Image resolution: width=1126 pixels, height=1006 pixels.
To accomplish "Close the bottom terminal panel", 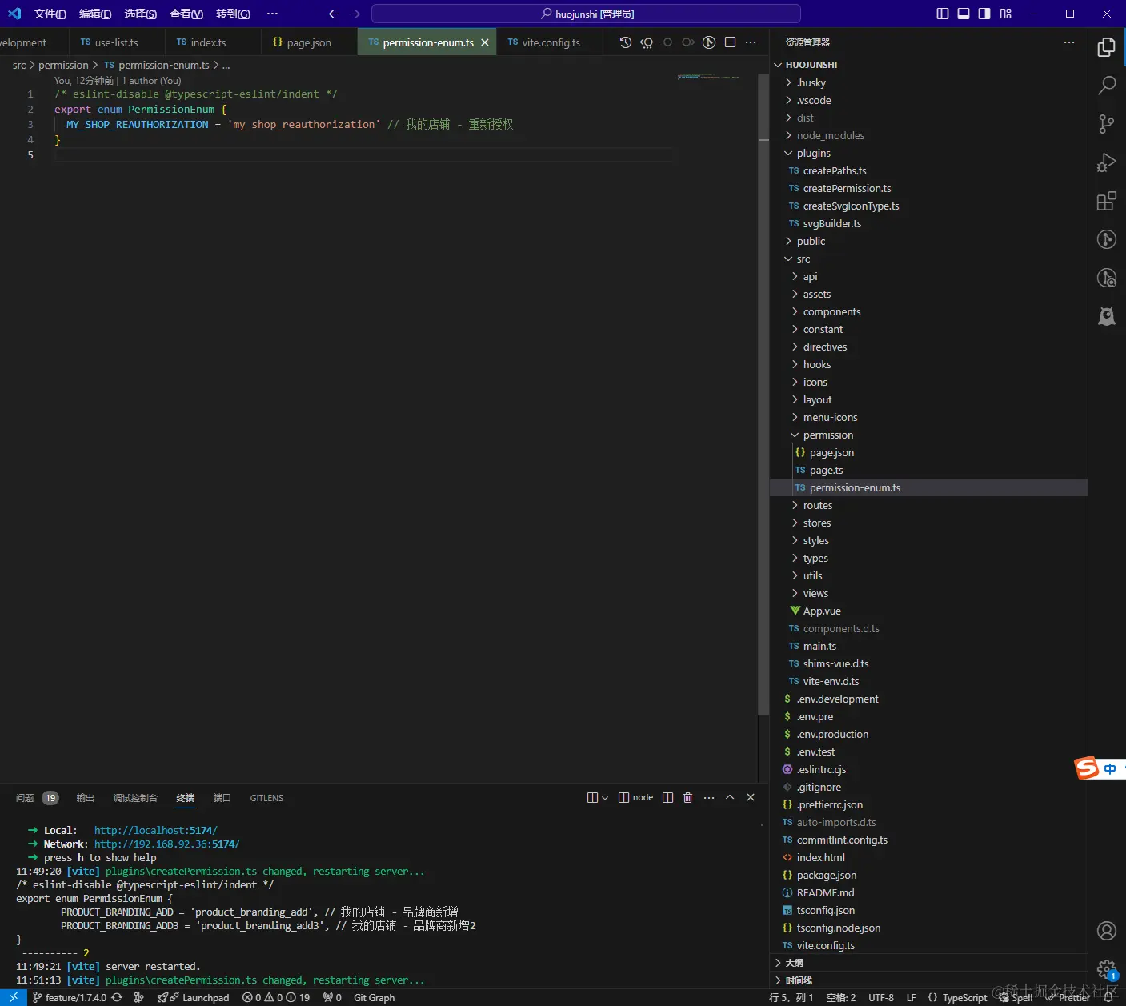I will tap(751, 797).
